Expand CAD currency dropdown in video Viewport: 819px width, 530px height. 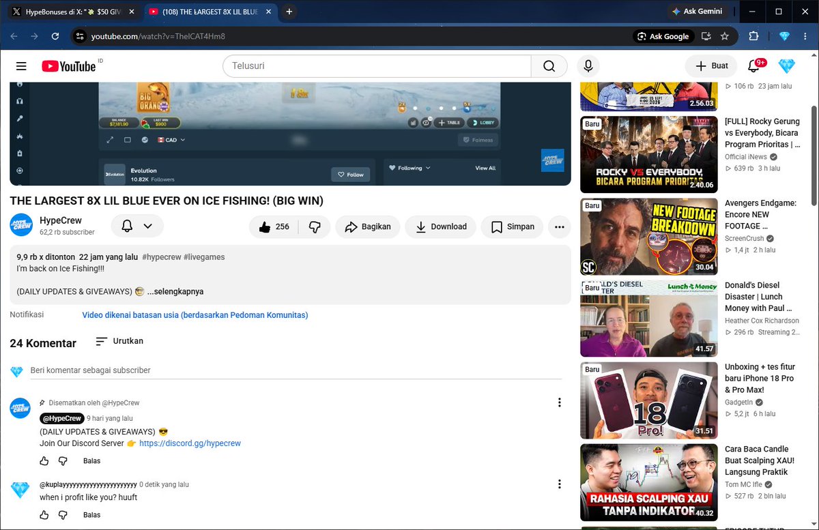click(x=171, y=140)
